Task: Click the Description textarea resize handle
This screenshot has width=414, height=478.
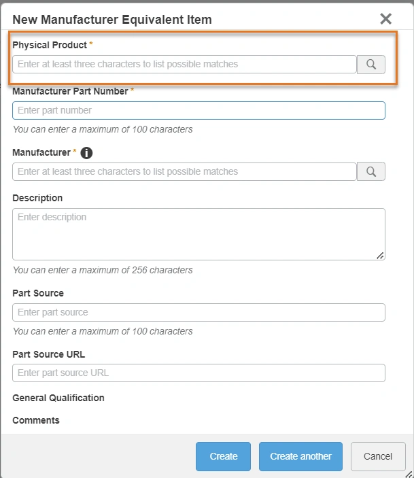Action: [380, 255]
